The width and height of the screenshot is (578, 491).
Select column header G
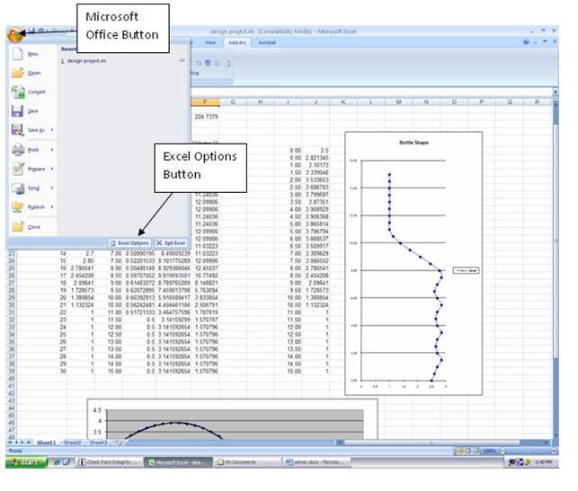coord(233,102)
